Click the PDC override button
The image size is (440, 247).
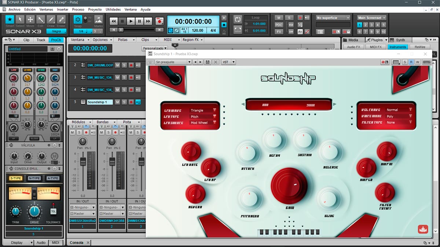(279, 25)
